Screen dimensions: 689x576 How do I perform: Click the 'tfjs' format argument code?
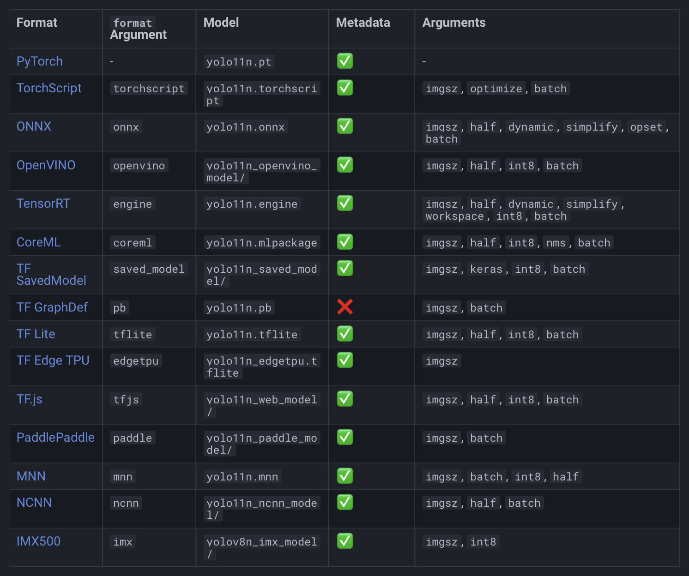click(126, 400)
